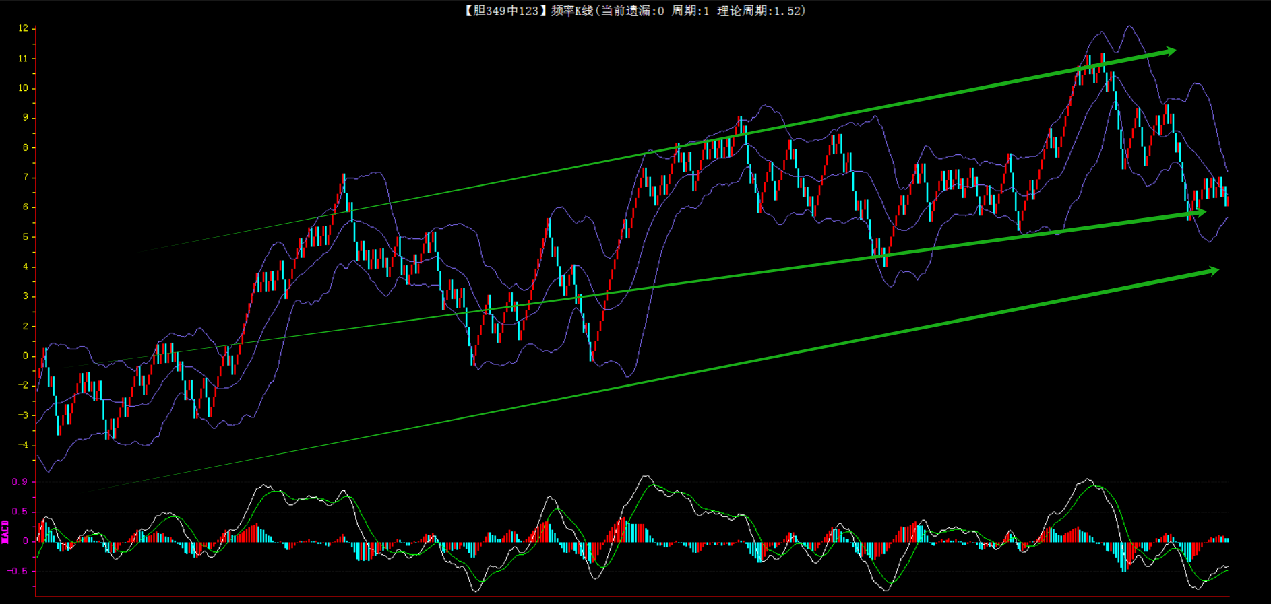Screen dimensions: 1271x604
Task: Click the top green trend line arrowhead
Action: click(1170, 51)
